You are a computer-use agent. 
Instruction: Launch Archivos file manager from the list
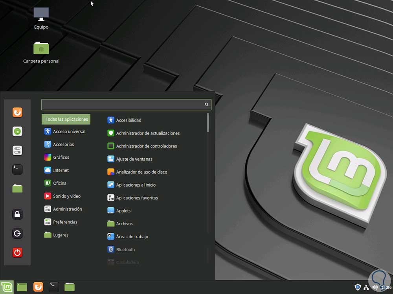point(120,224)
